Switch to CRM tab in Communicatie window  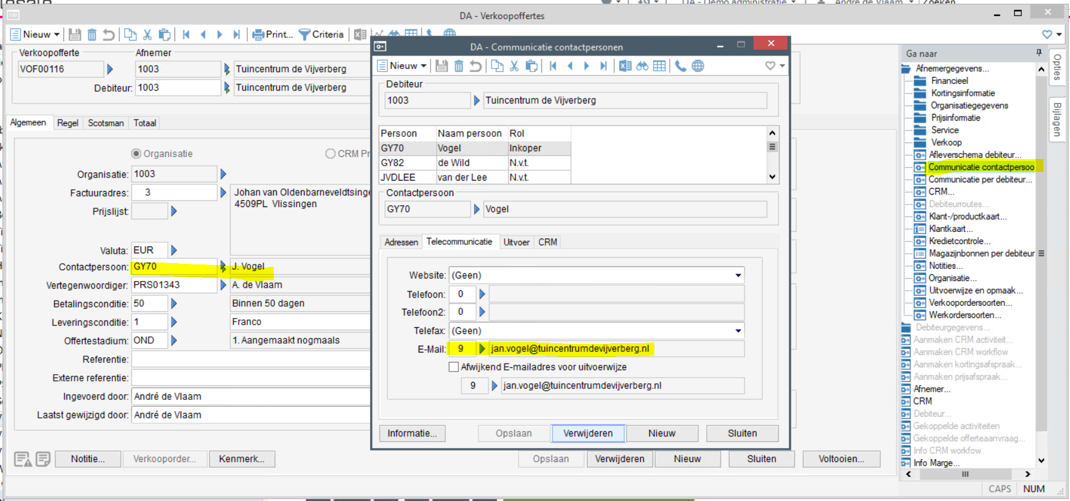coord(548,242)
